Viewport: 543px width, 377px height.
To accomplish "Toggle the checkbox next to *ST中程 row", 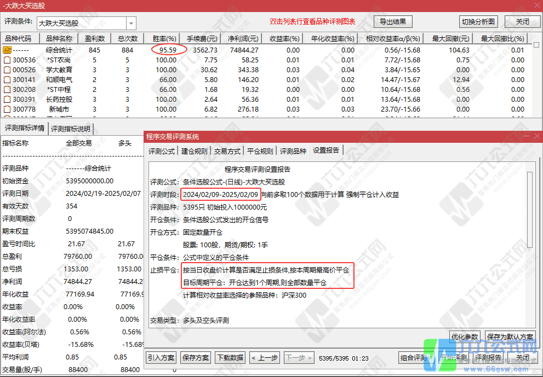I will (x=7, y=90).
